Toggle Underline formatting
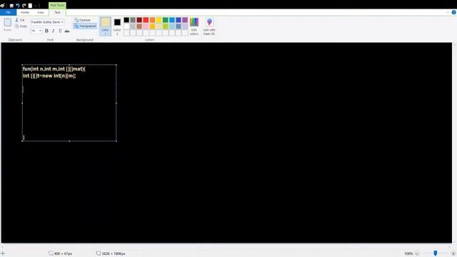Screen dimensions: 457x257 60,31
